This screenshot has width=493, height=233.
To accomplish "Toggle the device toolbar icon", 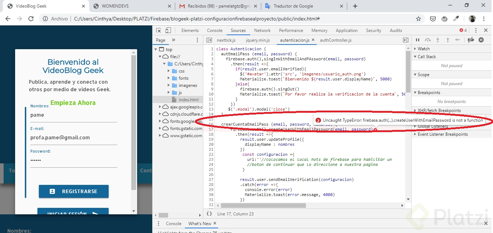I will [168, 31].
